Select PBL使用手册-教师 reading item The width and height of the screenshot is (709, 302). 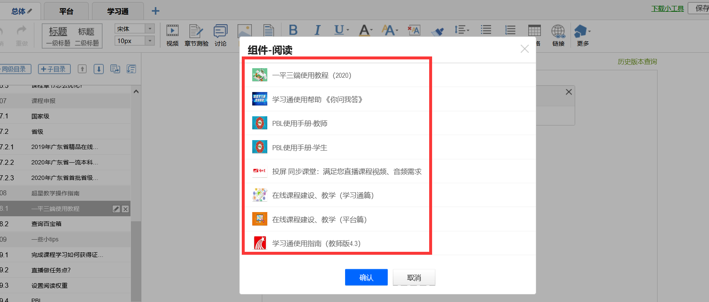pyautogui.click(x=388, y=123)
